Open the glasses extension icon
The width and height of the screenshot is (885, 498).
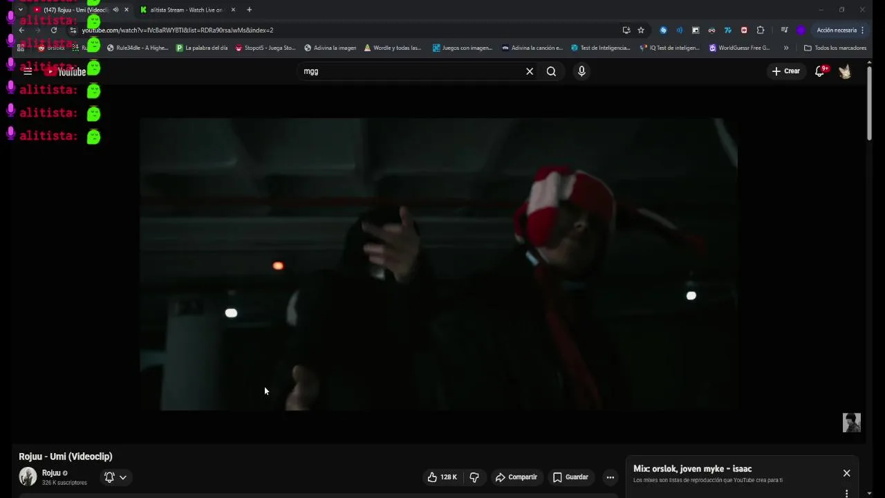click(x=711, y=30)
